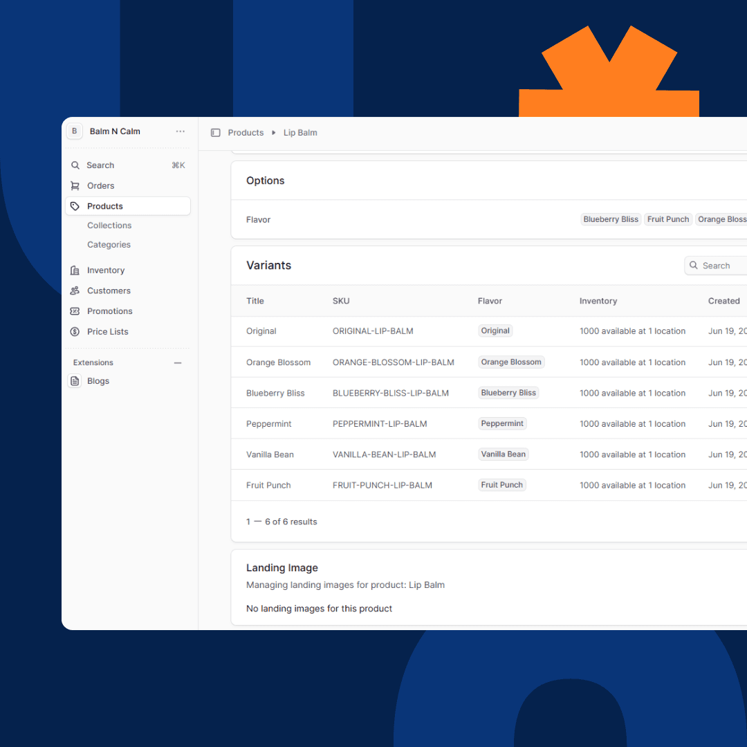Click the Fruit Punch variant title
This screenshot has width=747, height=747.
point(268,486)
